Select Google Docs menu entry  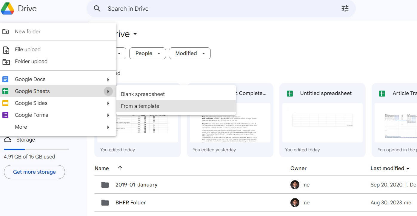click(58, 79)
